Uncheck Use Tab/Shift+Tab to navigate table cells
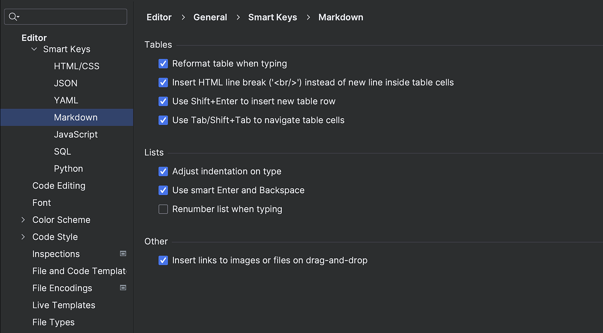This screenshot has height=333, width=603. 163,120
